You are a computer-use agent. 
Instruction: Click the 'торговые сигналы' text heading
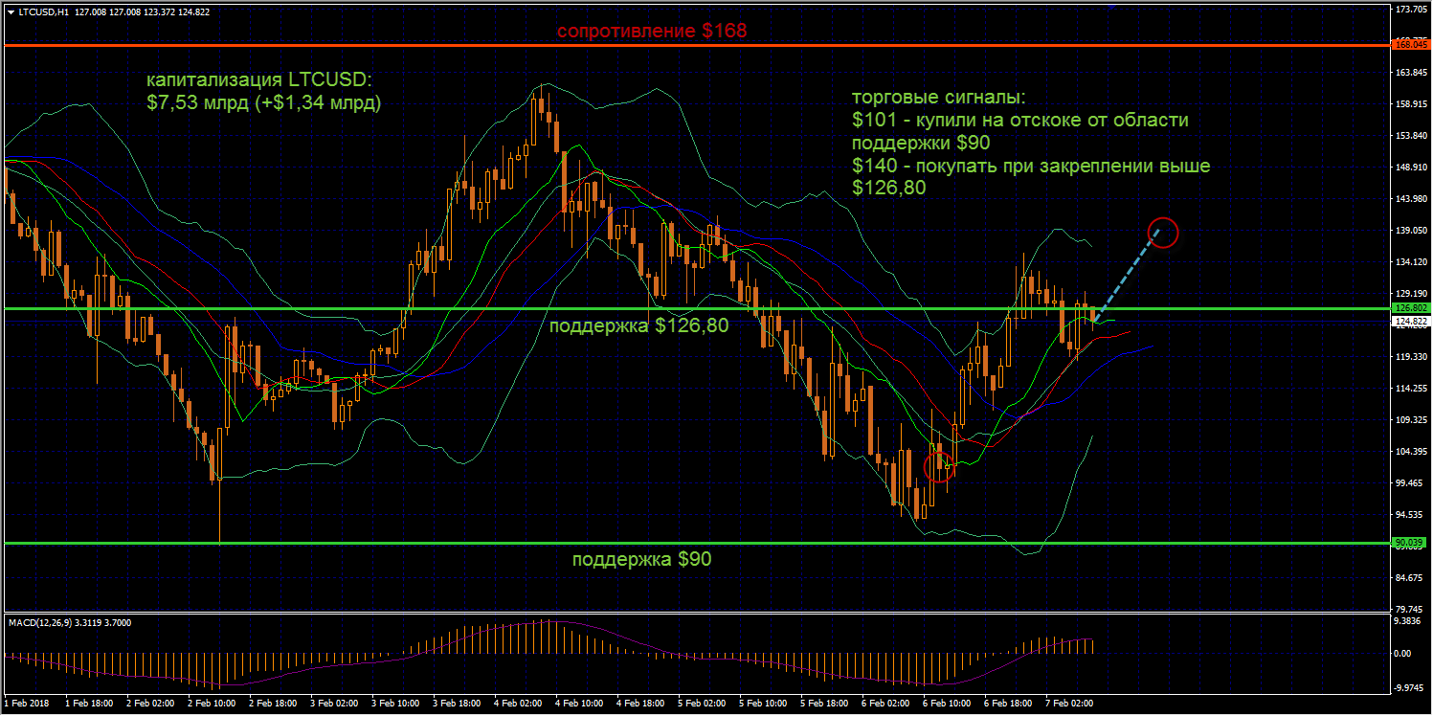[937, 98]
